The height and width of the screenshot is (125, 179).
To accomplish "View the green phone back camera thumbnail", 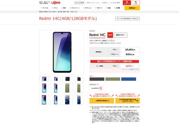I will pyautogui.click(x=67, y=88).
